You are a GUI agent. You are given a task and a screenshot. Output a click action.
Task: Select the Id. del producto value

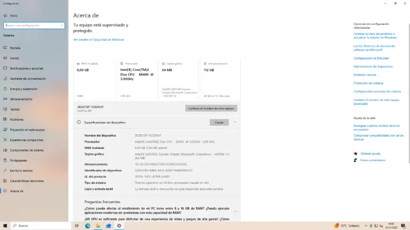pos(152,176)
